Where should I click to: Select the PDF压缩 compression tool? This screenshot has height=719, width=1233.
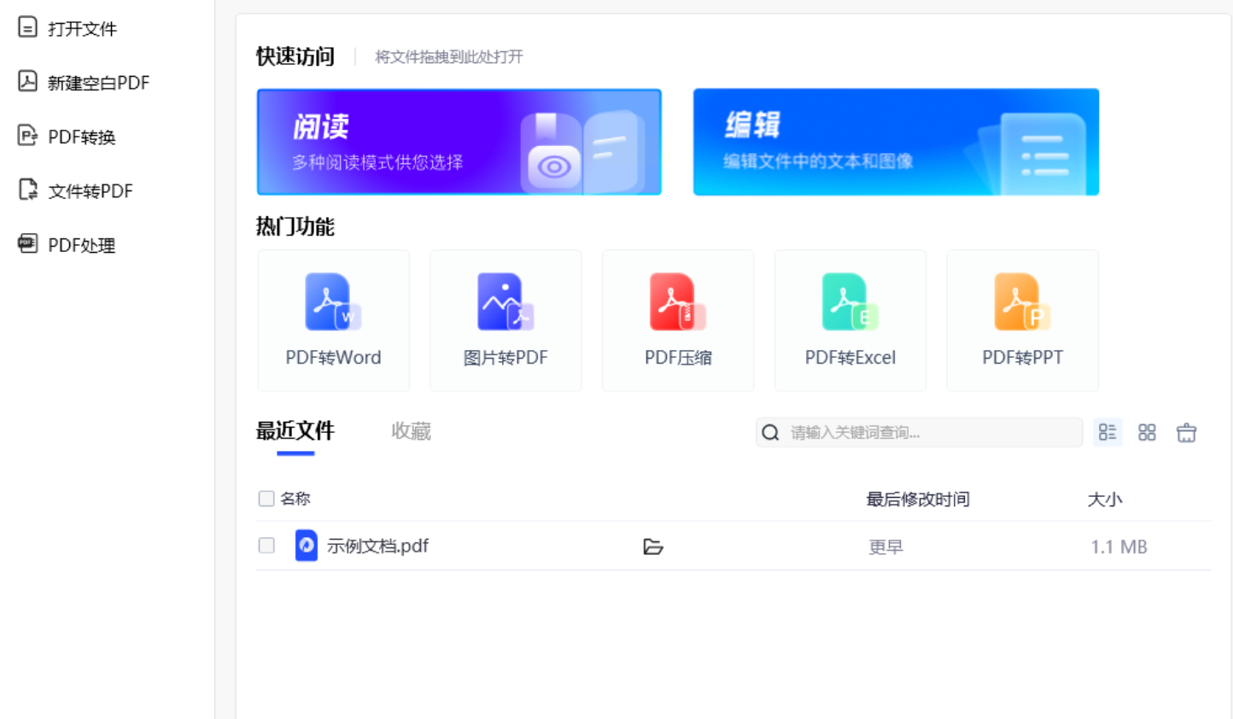[x=678, y=320]
